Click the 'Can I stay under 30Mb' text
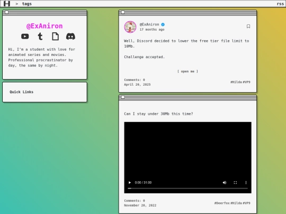 [x=158, y=114]
